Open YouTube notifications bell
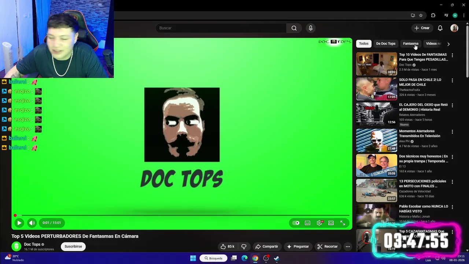469x264 pixels. click(440, 28)
